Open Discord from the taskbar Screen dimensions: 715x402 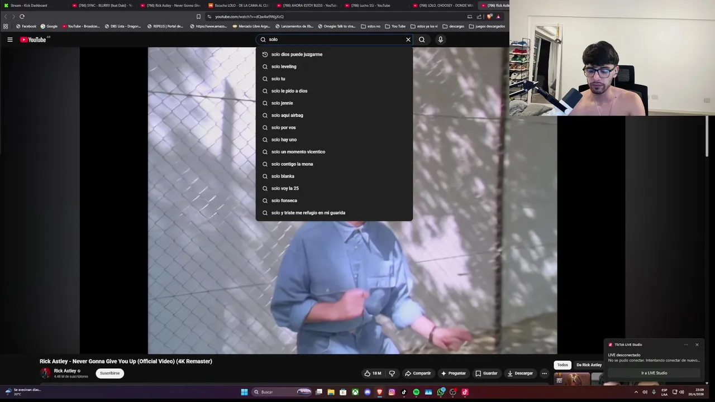point(367,392)
